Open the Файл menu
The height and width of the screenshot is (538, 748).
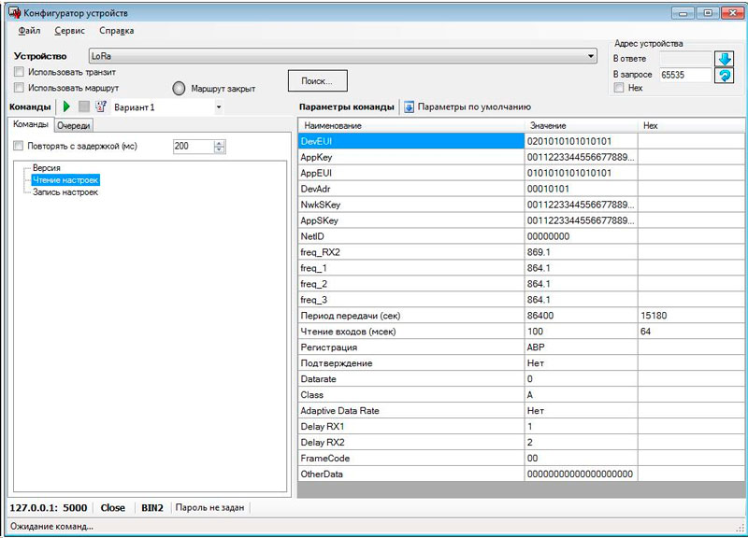pyautogui.click(x=29, y=31)
